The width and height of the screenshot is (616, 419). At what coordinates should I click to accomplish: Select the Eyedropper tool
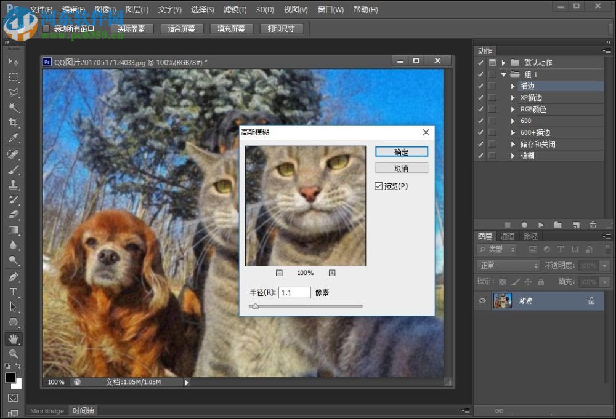[13, 138]
